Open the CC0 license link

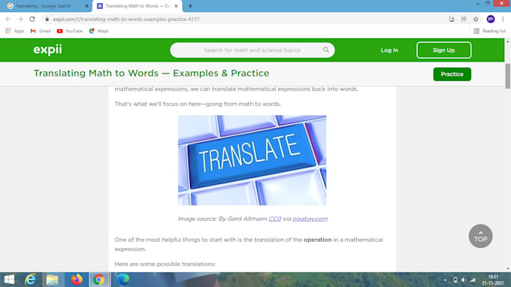click(275, 219)
